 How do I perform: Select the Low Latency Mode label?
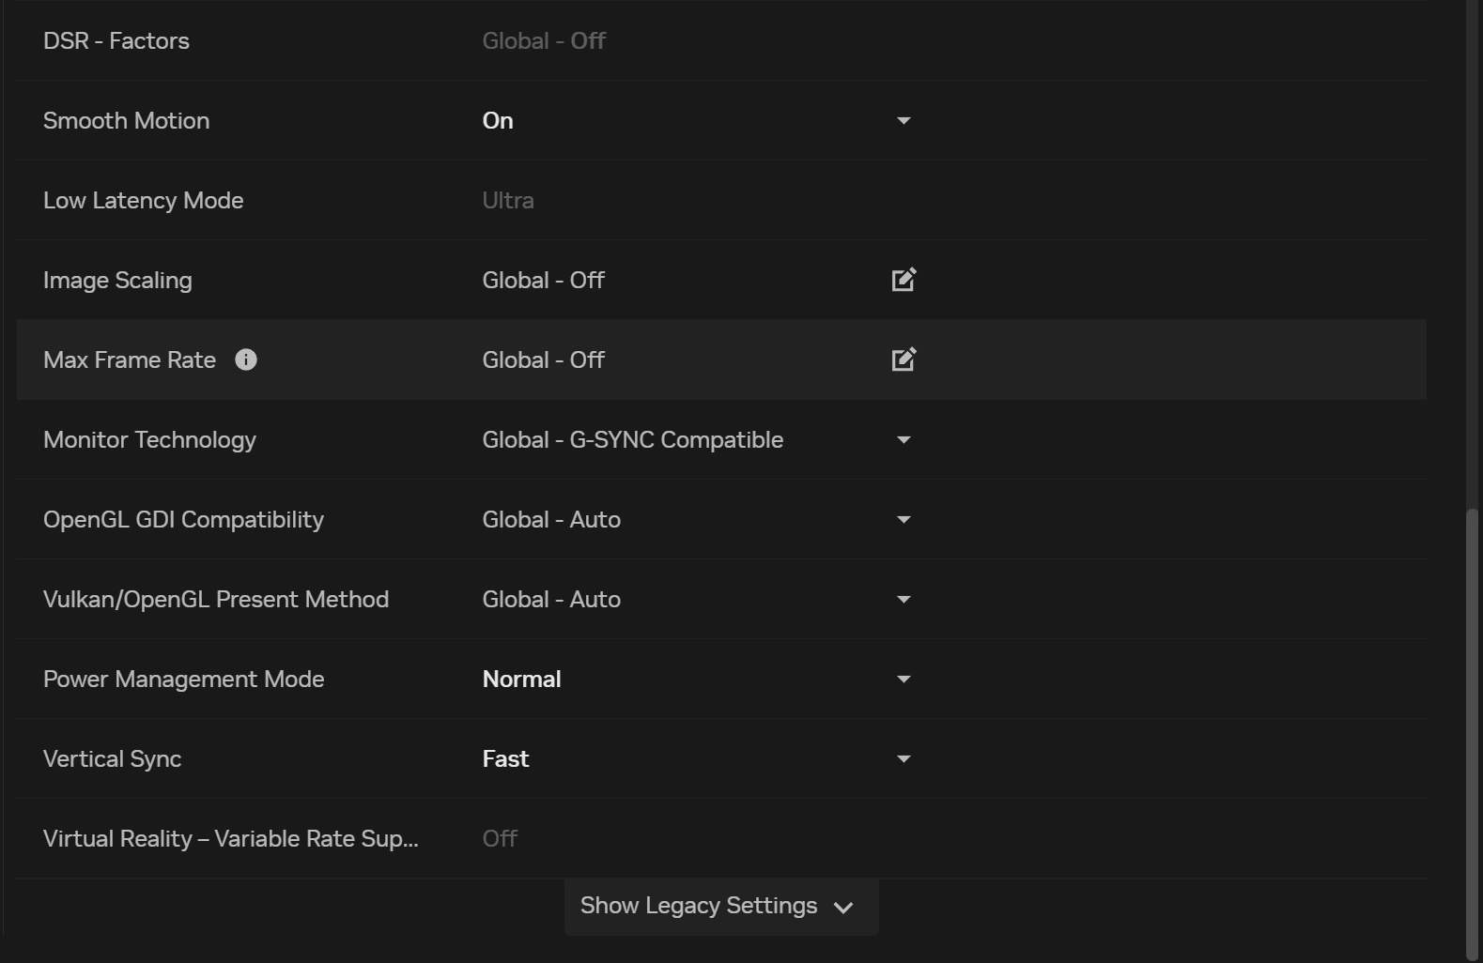click(x=143, y=200)
